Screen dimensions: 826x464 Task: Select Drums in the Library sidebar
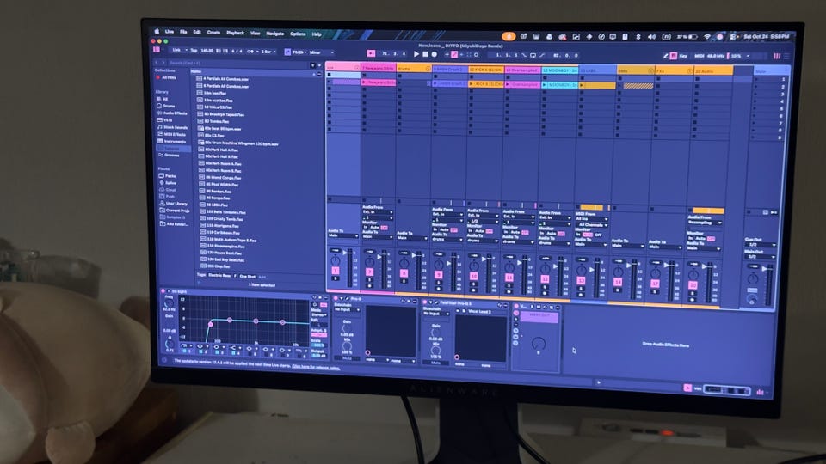[x=170, y=106]
